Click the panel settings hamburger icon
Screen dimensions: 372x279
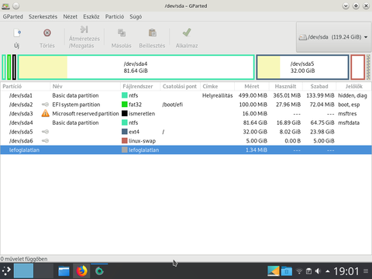click(x=366, y=271)
